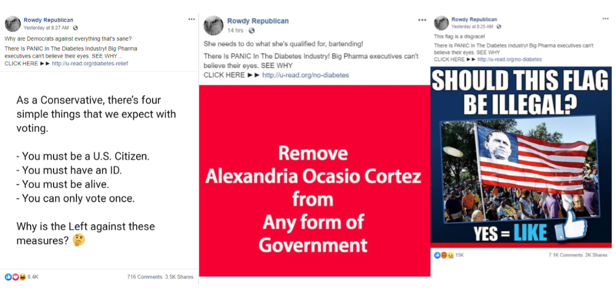Click the public globe icon beside 14 hrs
Viewport: 616px width, 292px height.
click(251, 31)
